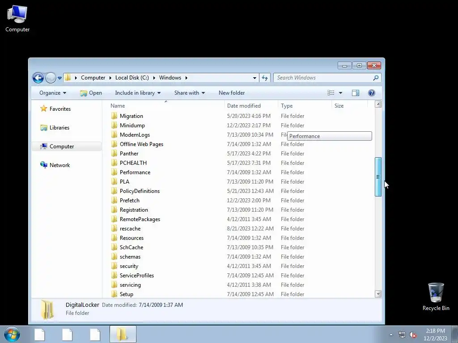Click the Forward navigation arrow button
This screenshot has height=343, width=458.
(51, 78)
